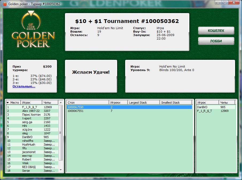Sort tables by Игроки column header
Viewport: 242px width, 180px height.
(118, 103)
